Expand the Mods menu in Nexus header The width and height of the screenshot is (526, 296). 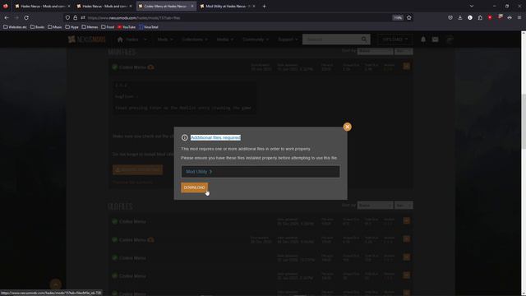(x=165, y=39)
